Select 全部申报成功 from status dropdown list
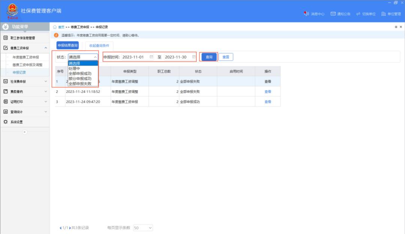Screen dimensions: 405x234 pos(80,73)
